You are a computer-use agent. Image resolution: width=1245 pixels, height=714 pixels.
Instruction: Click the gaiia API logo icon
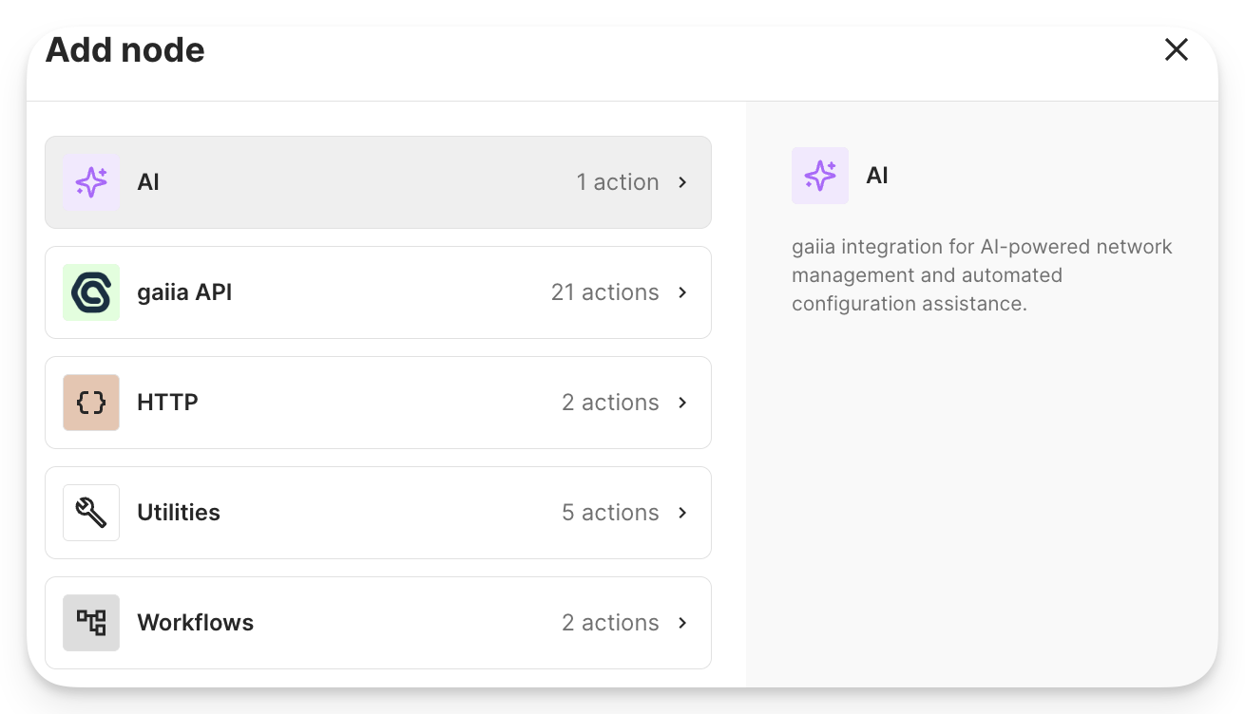[x=90, y=292]
